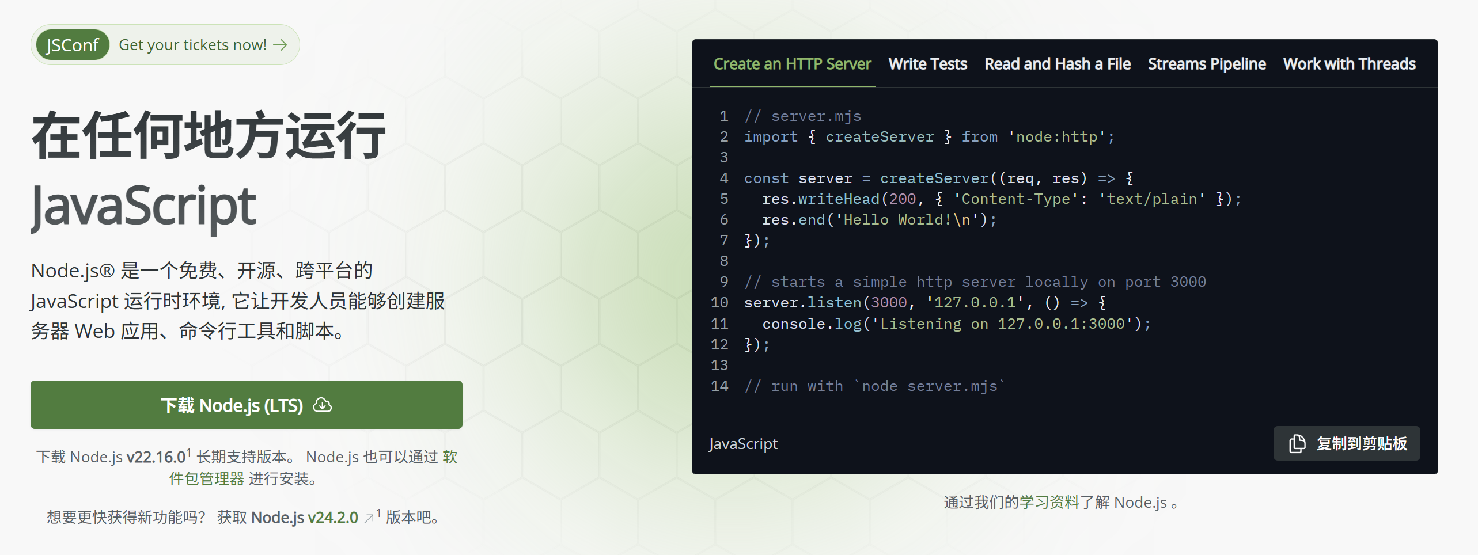
Task: Switch to the 'Work with Threads' tab
Action: pyautogui.click(x=1349, y=64)
